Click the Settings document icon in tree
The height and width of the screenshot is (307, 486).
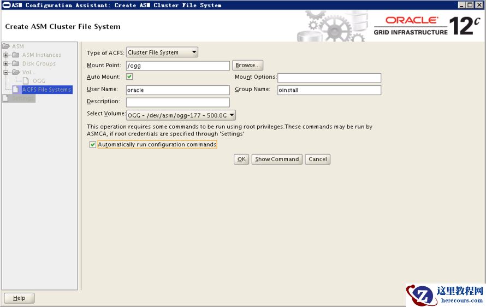pyautogui.click(x=5, y=98)
